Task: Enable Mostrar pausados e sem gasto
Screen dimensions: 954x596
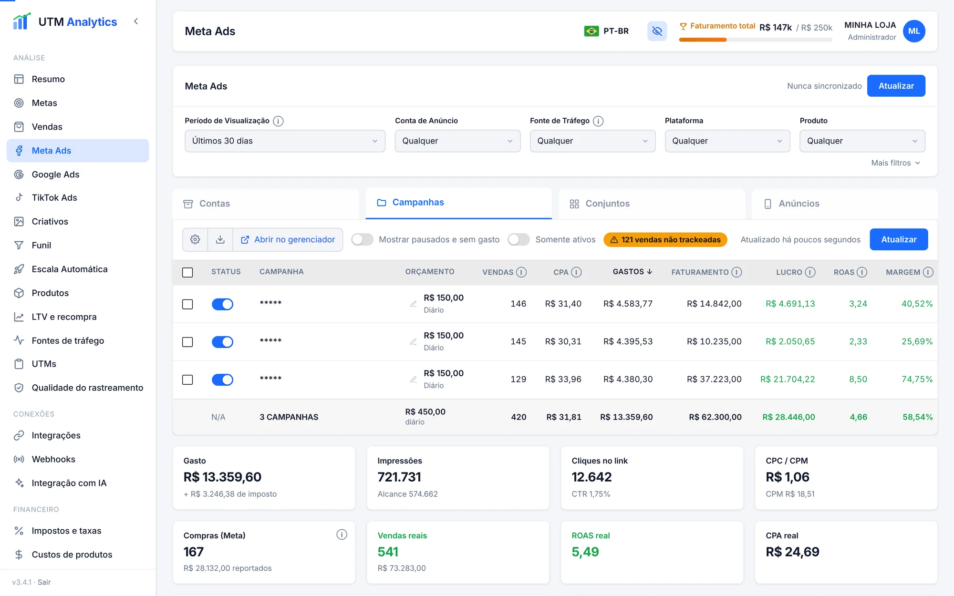Action: click(363, 239)
